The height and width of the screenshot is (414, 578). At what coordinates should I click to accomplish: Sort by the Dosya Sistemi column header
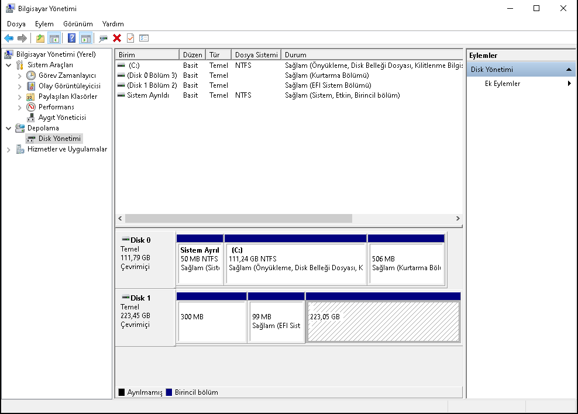256,54
